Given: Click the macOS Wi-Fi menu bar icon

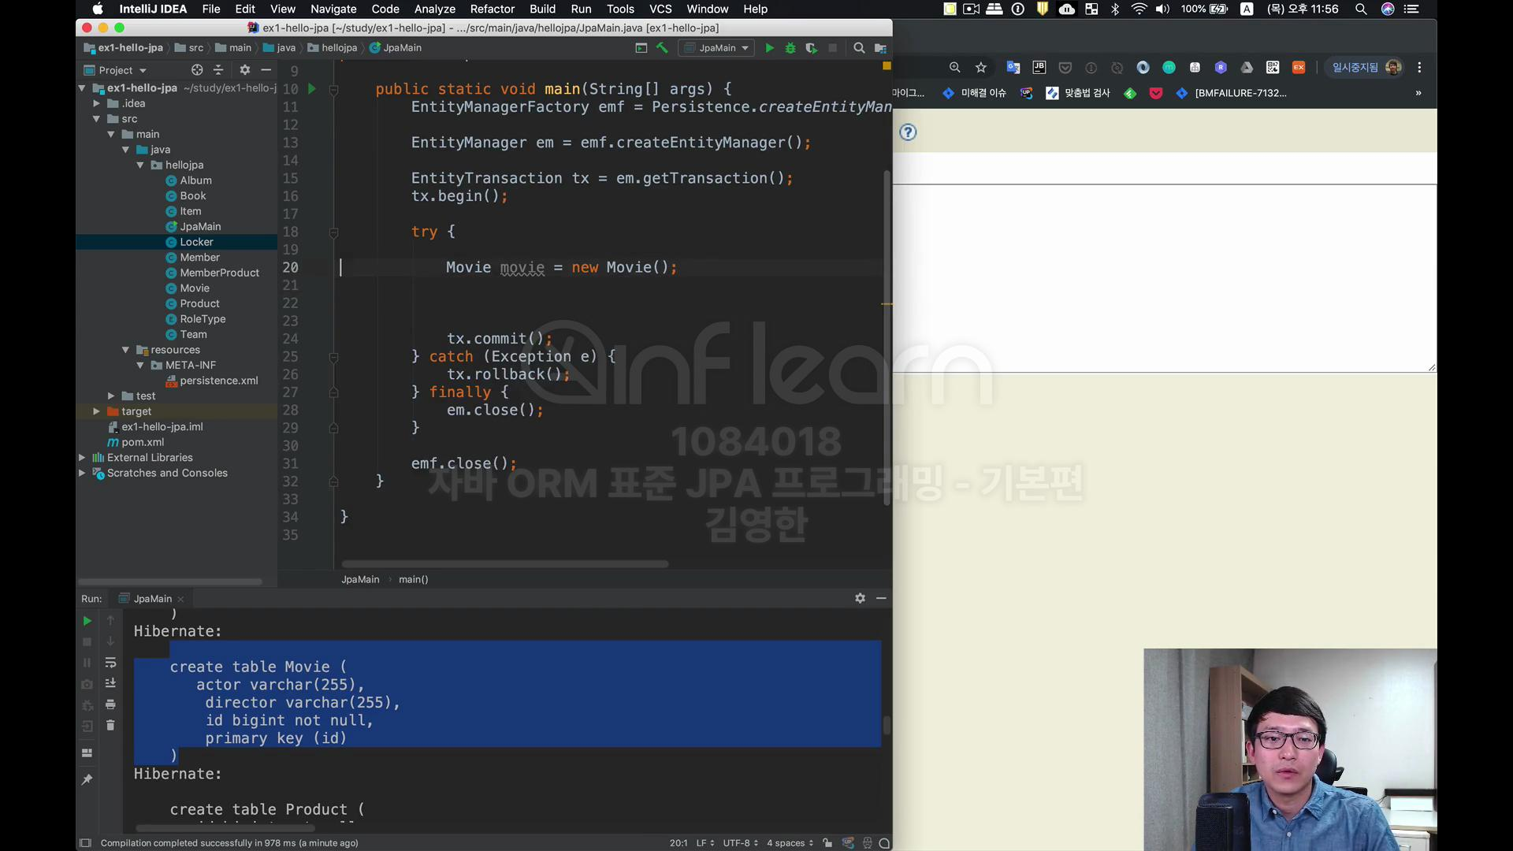Looking at the screenshot, I should [x=1139, y=9].
